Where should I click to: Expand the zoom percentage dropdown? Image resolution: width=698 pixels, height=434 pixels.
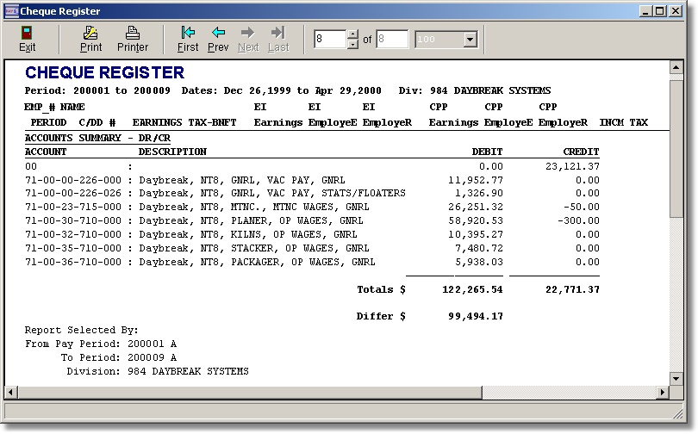point(470,40)
